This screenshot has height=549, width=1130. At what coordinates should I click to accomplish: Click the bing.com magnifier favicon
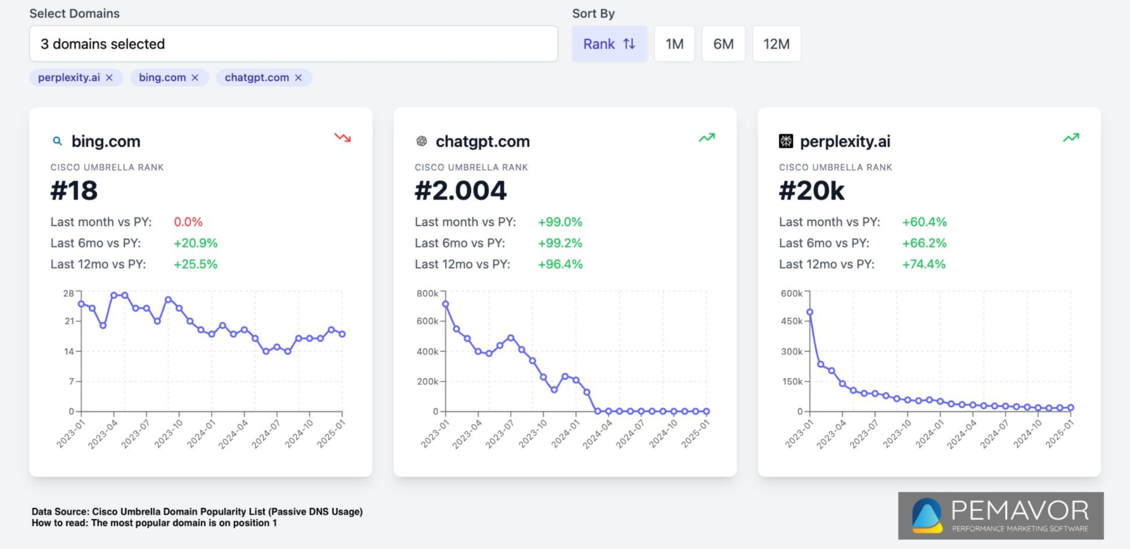point(57,141)
